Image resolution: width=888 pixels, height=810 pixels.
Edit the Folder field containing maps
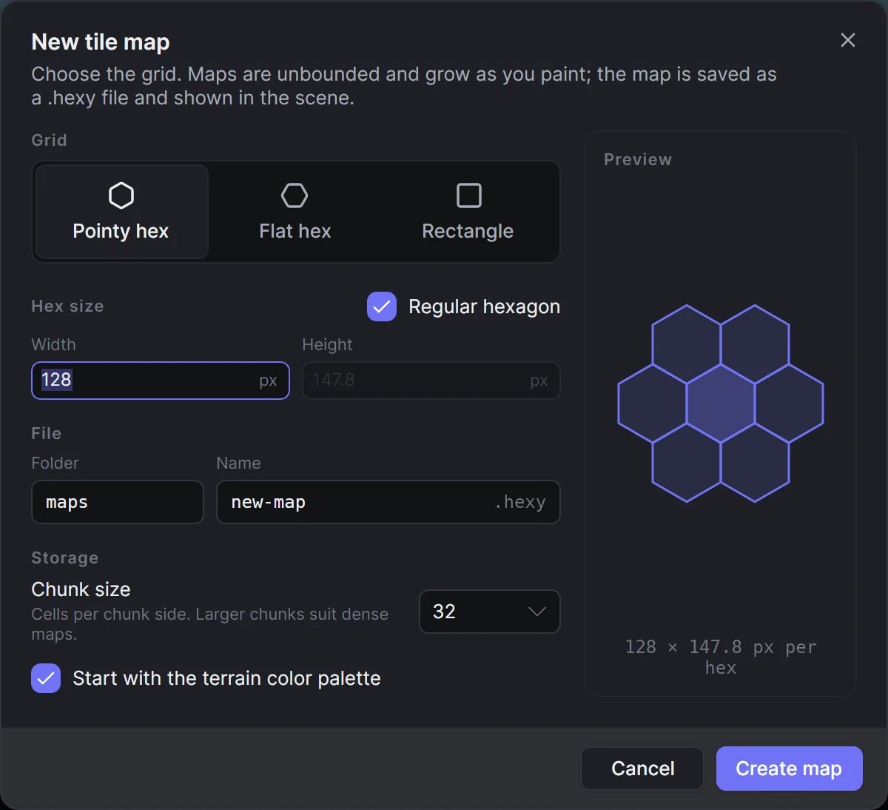coord(117,502)
